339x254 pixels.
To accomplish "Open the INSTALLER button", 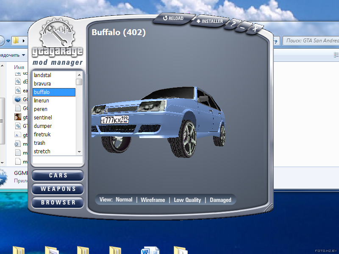I will click(209, 21).
